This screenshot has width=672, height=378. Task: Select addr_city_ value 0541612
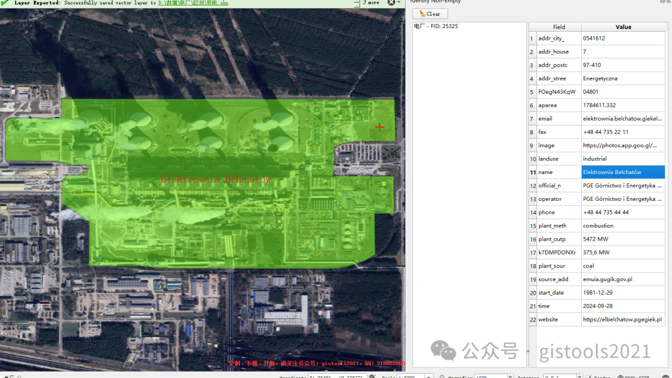pos(623,38)
